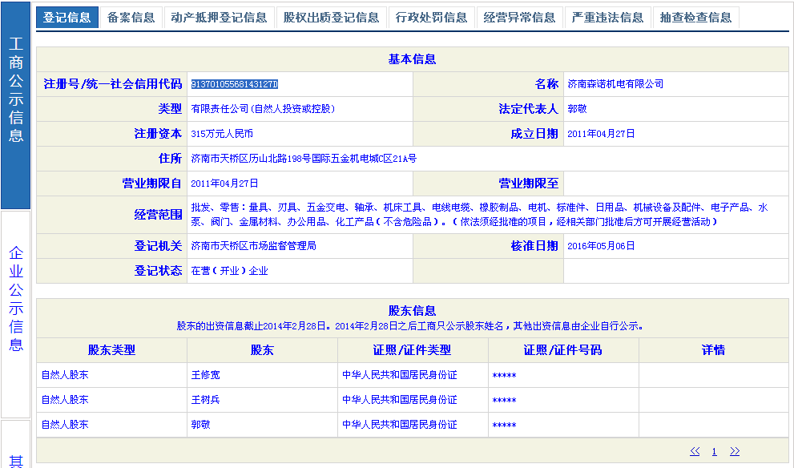Open 企业公示信息 in the left sidebar

coord(16,299)
